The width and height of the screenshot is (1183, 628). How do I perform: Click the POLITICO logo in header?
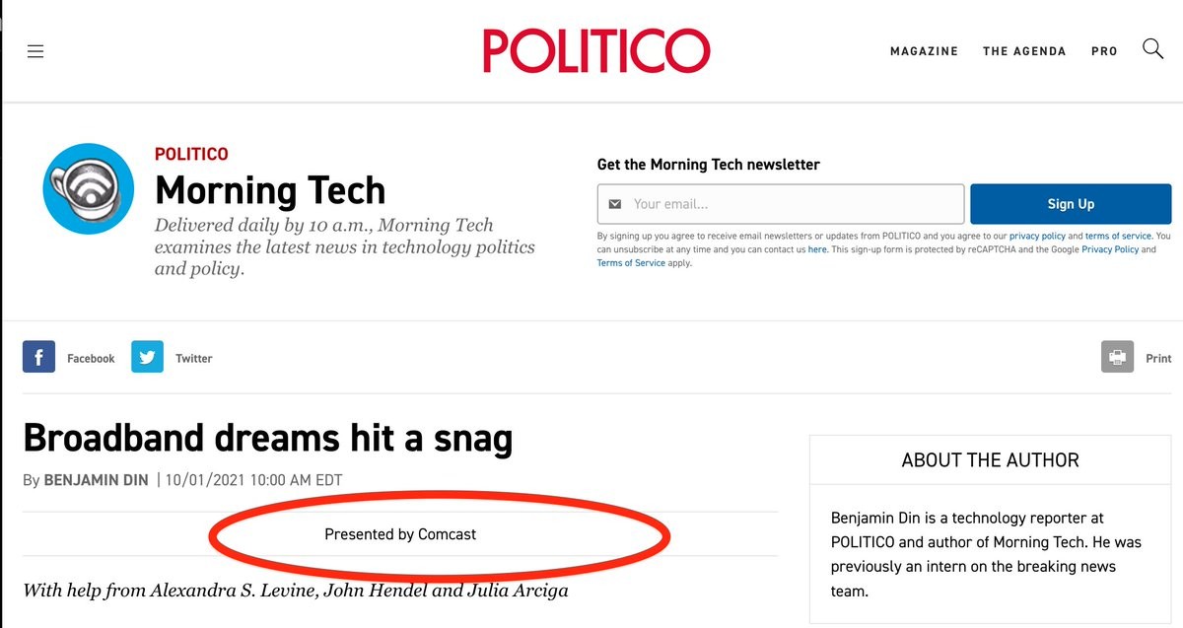(595, 50)
